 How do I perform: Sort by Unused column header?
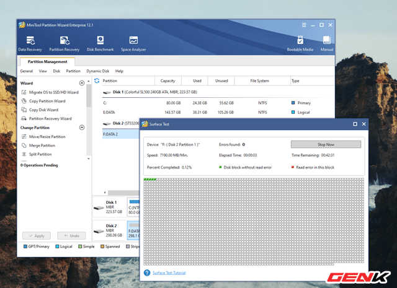click(221, 81)
